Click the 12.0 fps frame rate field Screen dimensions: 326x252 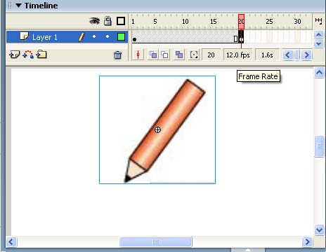238,55
